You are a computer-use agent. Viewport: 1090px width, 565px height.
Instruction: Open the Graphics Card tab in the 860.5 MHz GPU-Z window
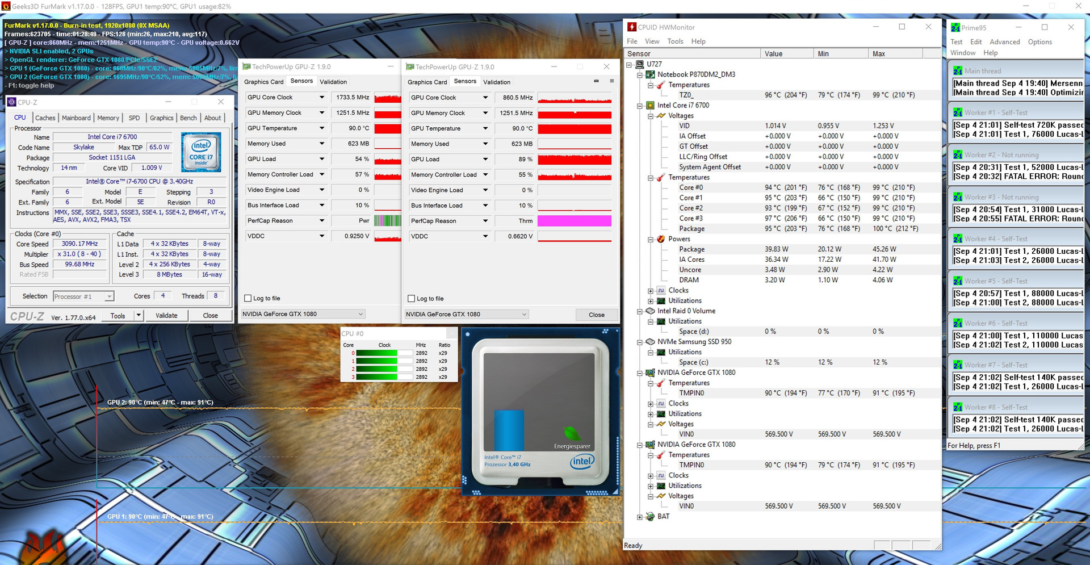pos(427,82)
